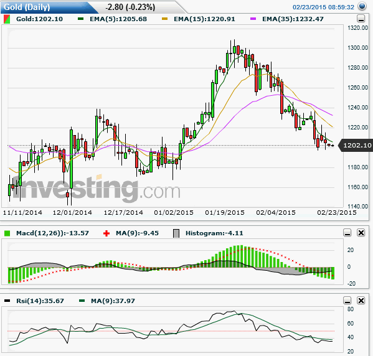This screenshot has height=356, width=373.
Task: Click the red-green Gold candlestick legend icon
Action: (x=7, y=19)
